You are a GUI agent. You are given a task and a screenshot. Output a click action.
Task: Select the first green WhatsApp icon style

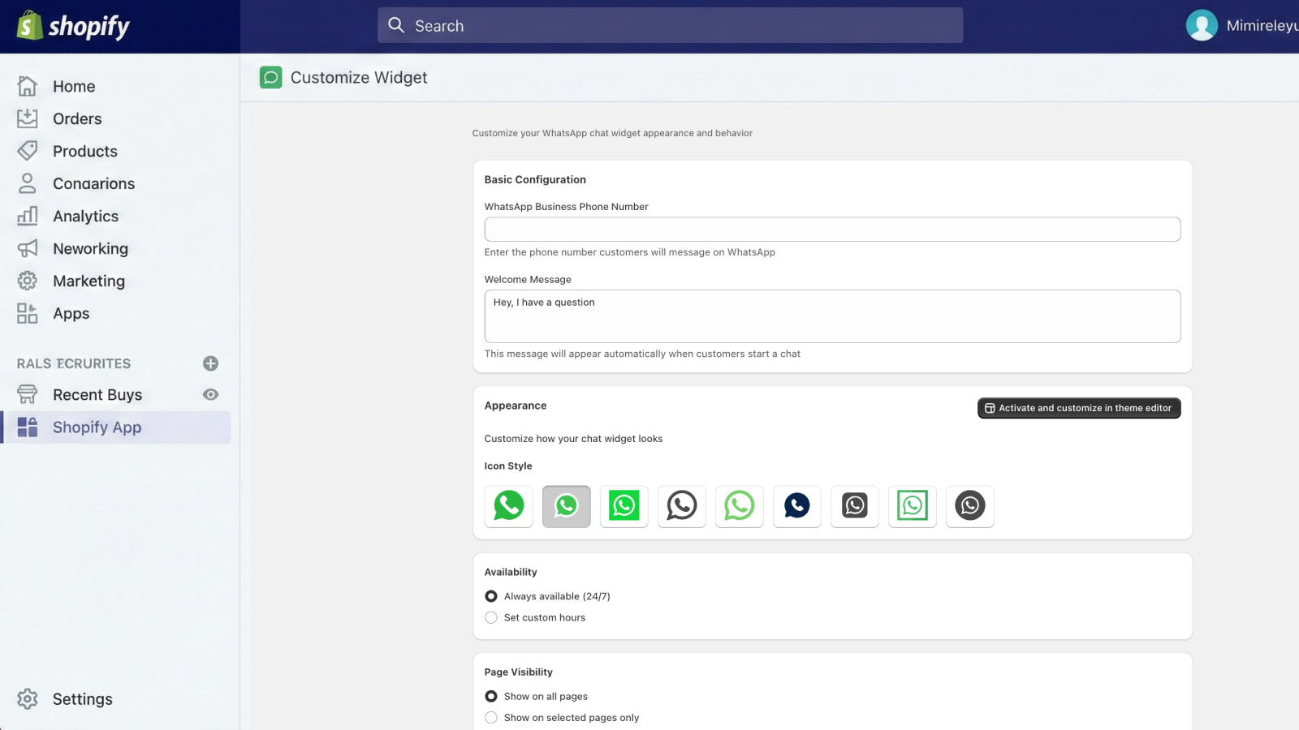pyautogui.click(x=509, y=506)
